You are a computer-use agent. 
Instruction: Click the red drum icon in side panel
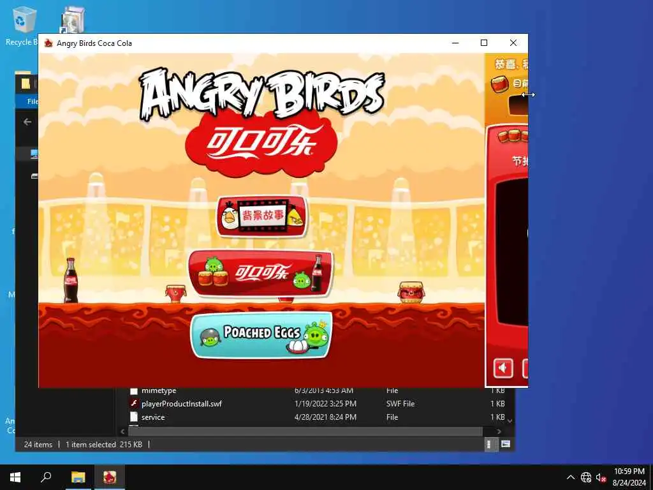pos(500,84)
